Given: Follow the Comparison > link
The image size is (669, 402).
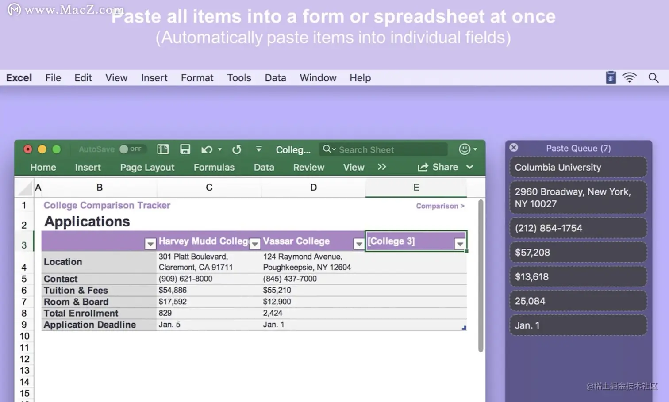Looking at the screenshot, I should click(440, 206).
